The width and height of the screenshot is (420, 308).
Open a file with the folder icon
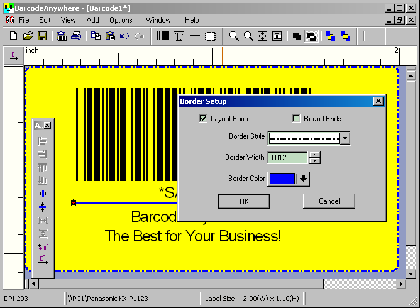coord(28,36)
